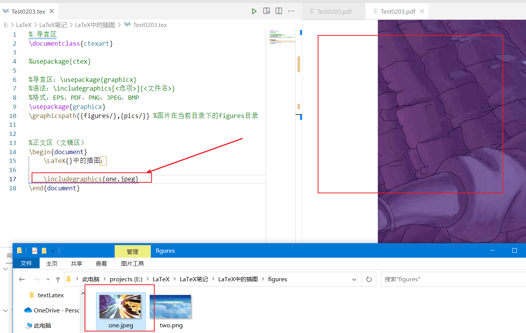Refresh the figures folder view

click(x=369, y=279)
